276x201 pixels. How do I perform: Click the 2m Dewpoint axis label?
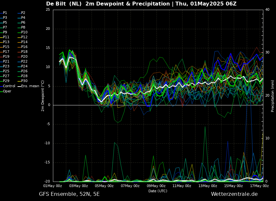tap(43, 96)
